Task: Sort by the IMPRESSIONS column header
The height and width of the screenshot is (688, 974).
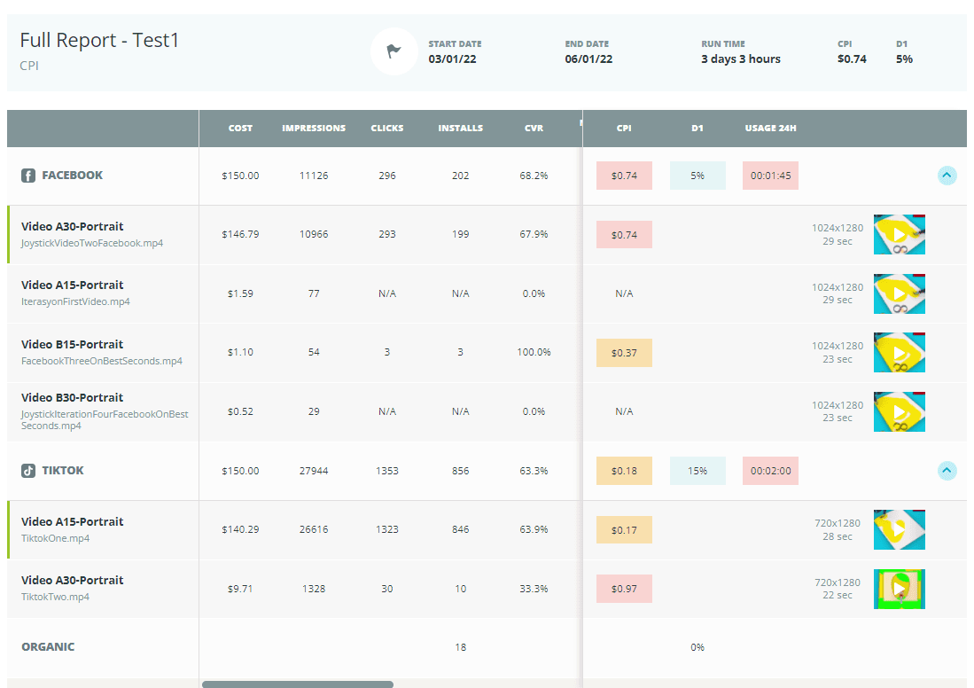Action: (x=314, y=128)
